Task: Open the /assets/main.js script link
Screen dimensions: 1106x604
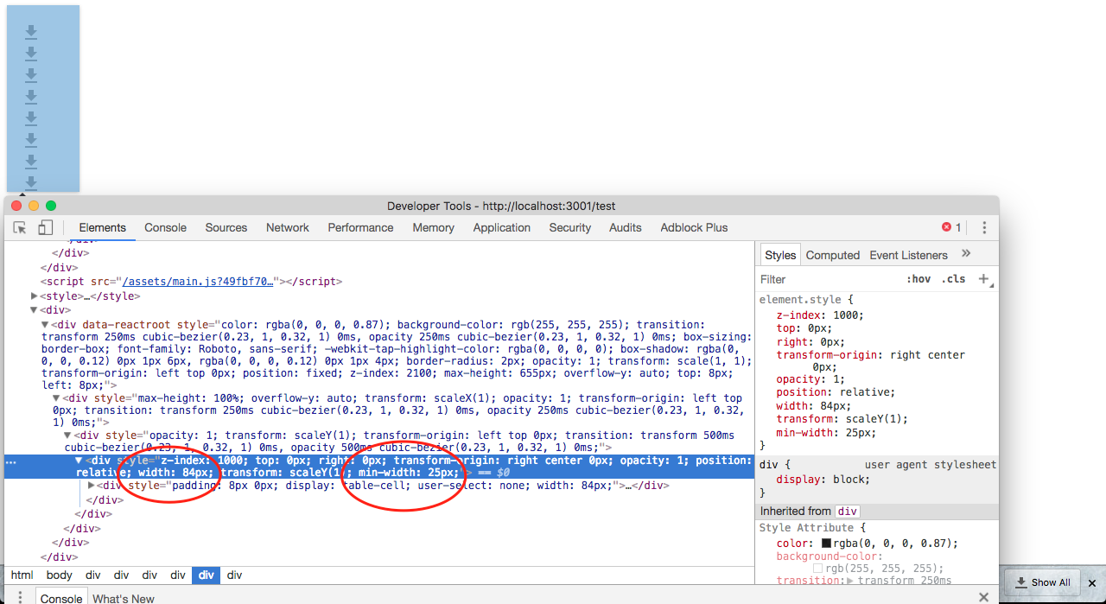Action: (x=198, y=282)
